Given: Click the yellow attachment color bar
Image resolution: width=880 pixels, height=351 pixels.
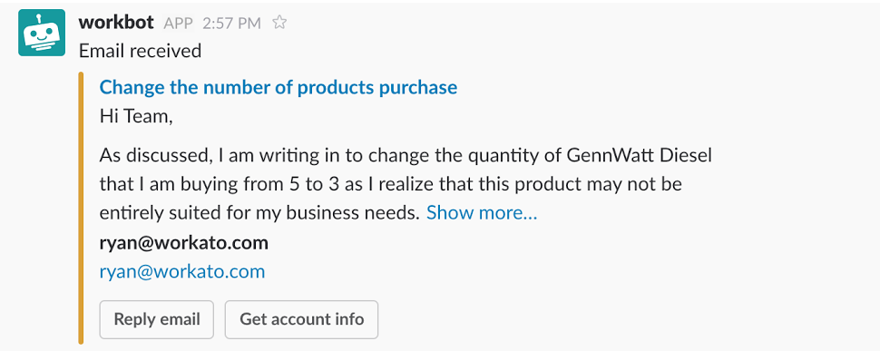Looking at the screenshot, I should pyautogui.click(x=81, y=208).
